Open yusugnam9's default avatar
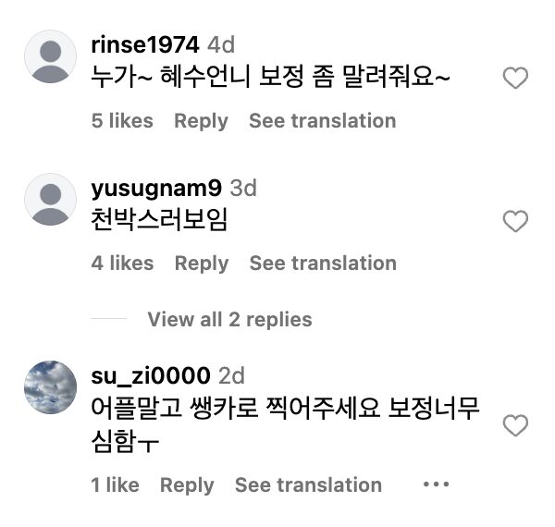The image size is (555, 527). tap(50, 200)
